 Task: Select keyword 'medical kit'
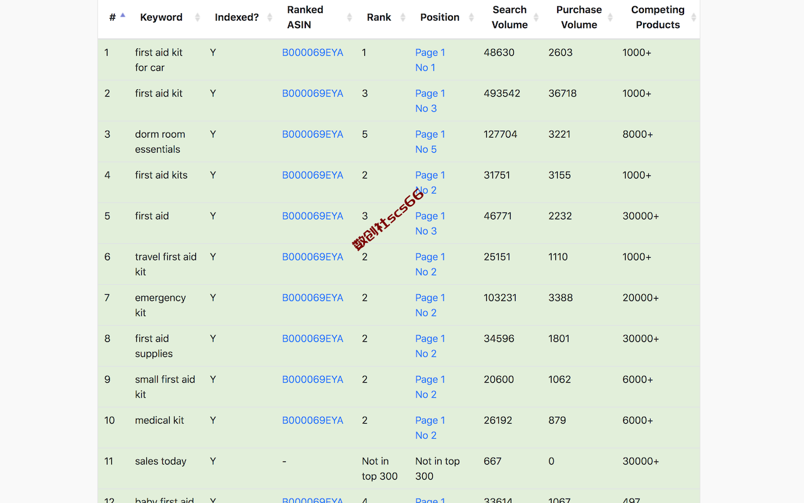click(160, 421)
